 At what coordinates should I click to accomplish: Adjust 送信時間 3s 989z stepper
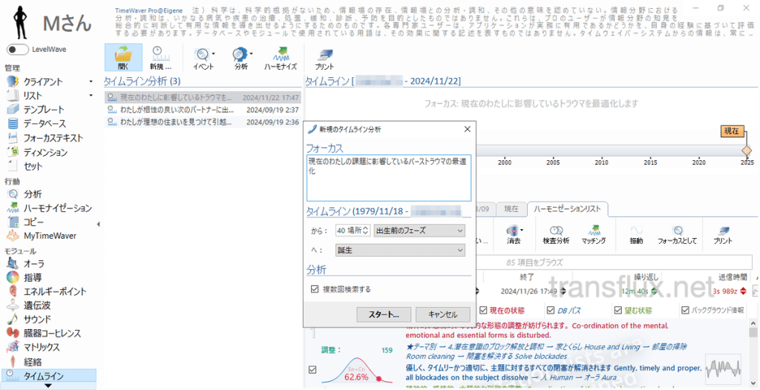pyautogui.click(x=743, y=291)
